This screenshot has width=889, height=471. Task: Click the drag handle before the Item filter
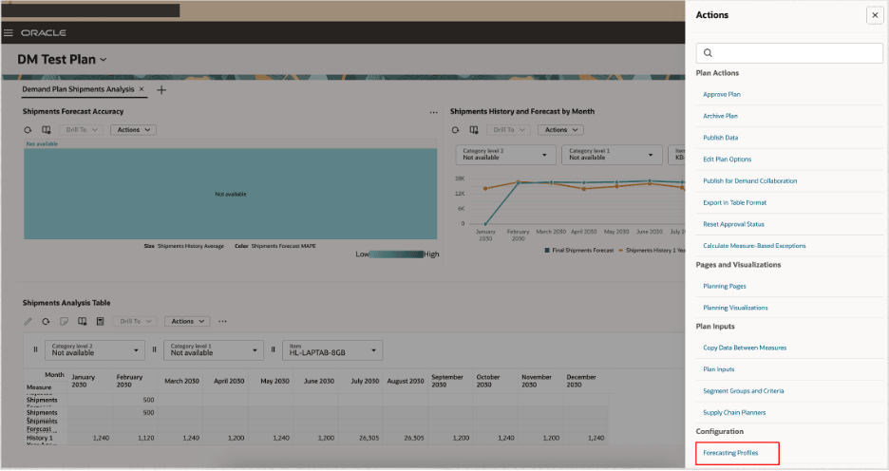[x=273, y=349]
